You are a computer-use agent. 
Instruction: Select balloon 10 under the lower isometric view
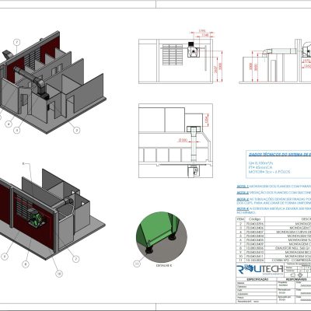point(59,274)
